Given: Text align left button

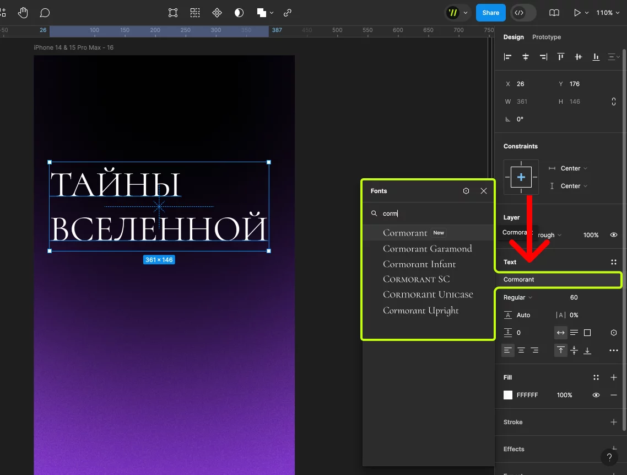Looking at the screenshot, I should 507,350.
